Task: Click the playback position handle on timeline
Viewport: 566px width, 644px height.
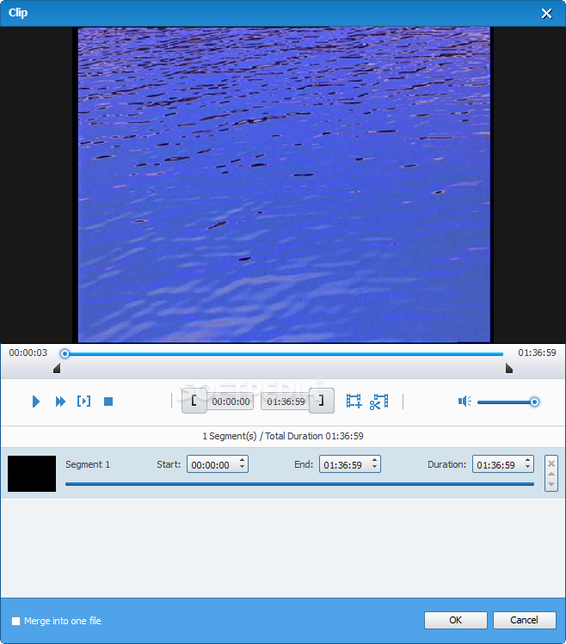Action: 65,353
